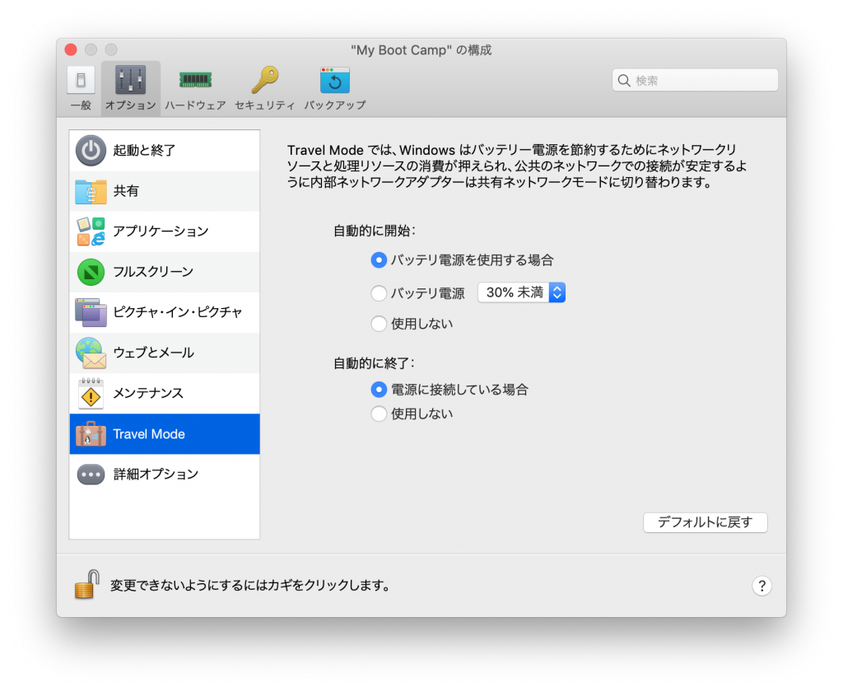Click the ピクチャ・イン・ピクチャ windows icon

point(91,312)
